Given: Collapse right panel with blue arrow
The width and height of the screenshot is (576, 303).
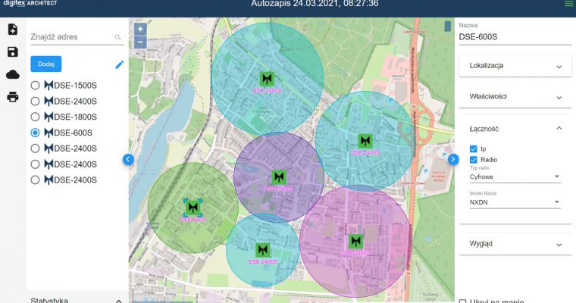Looking at the screenshot, I should (453, 159).
